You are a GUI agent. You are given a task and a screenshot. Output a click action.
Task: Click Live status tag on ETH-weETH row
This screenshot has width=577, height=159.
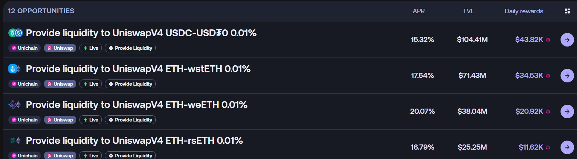[91, 120]
